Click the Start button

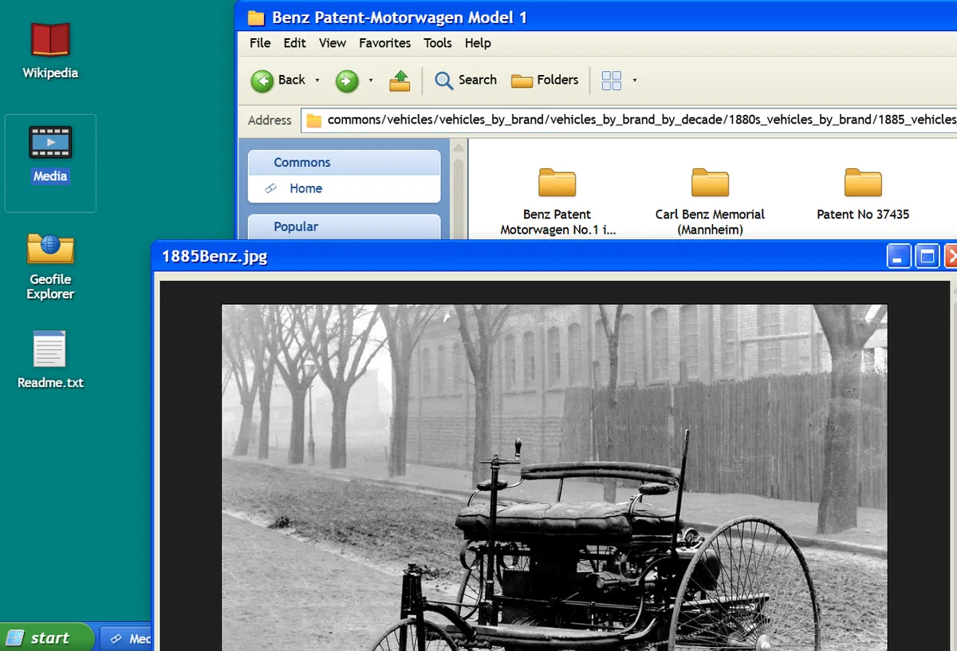47,638
